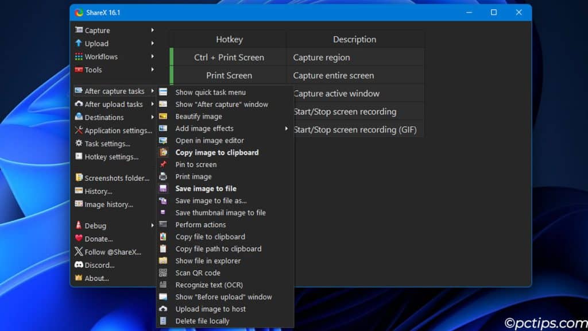
Task: Click the Open in image editor icon
Action: pyautogui.click(x=163, y=140)
